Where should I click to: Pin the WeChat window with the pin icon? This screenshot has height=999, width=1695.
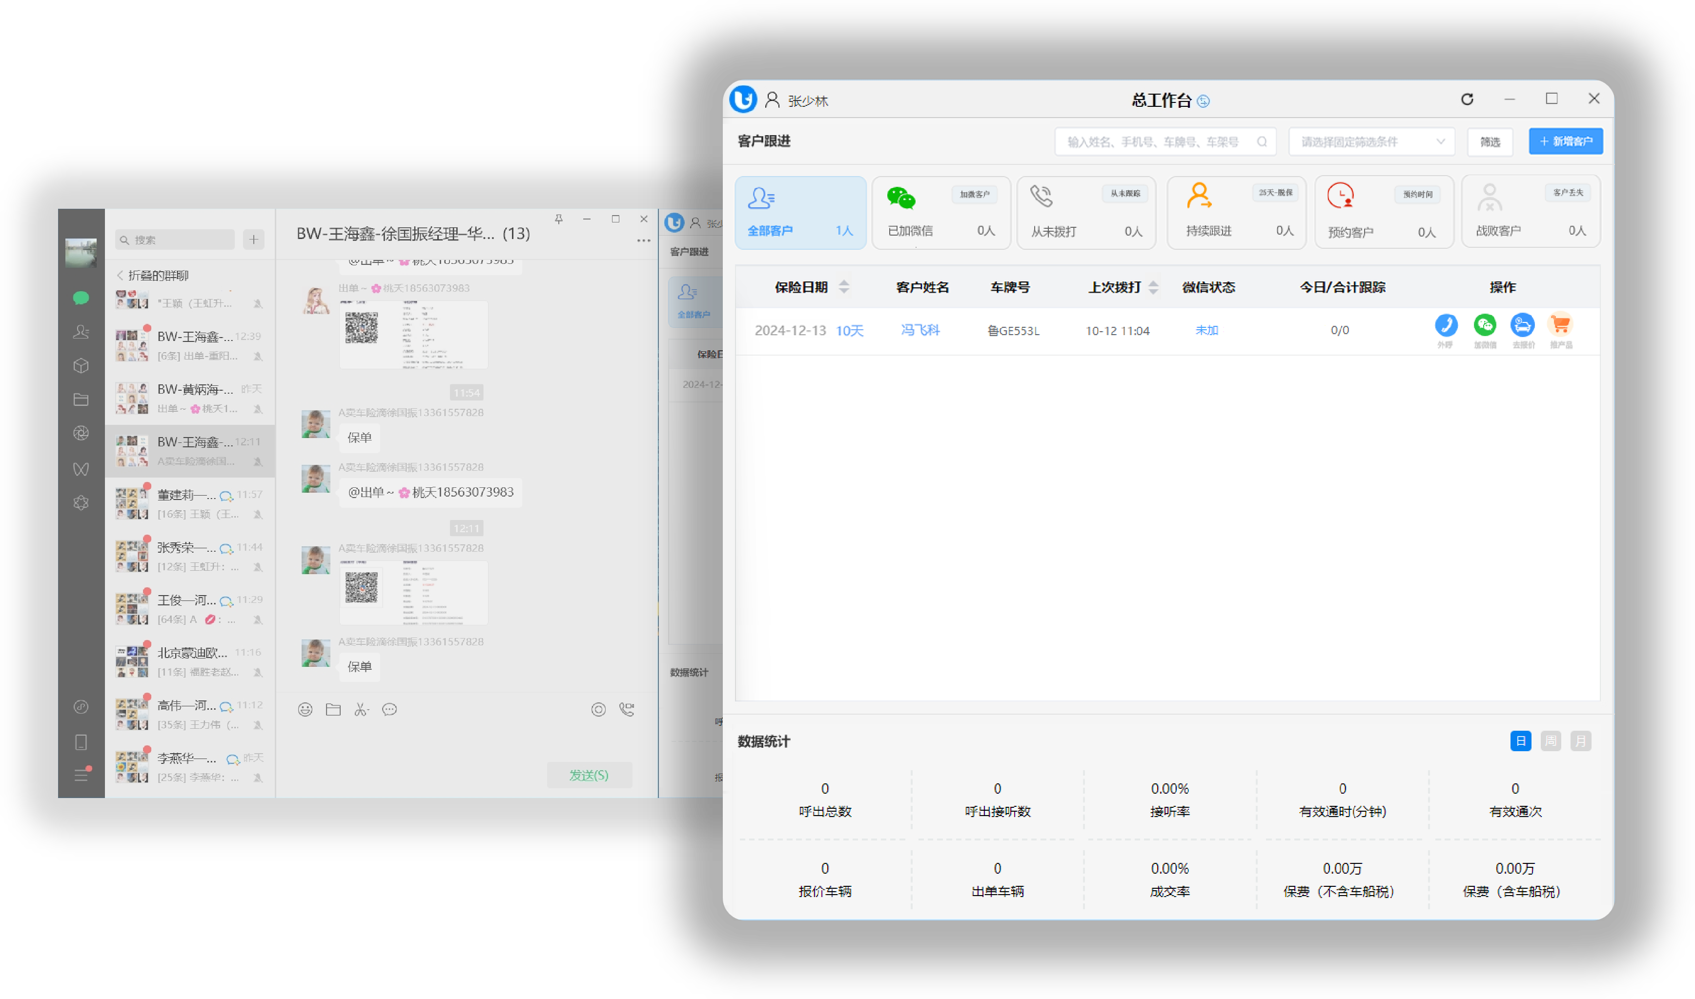[x=558, y=219]
